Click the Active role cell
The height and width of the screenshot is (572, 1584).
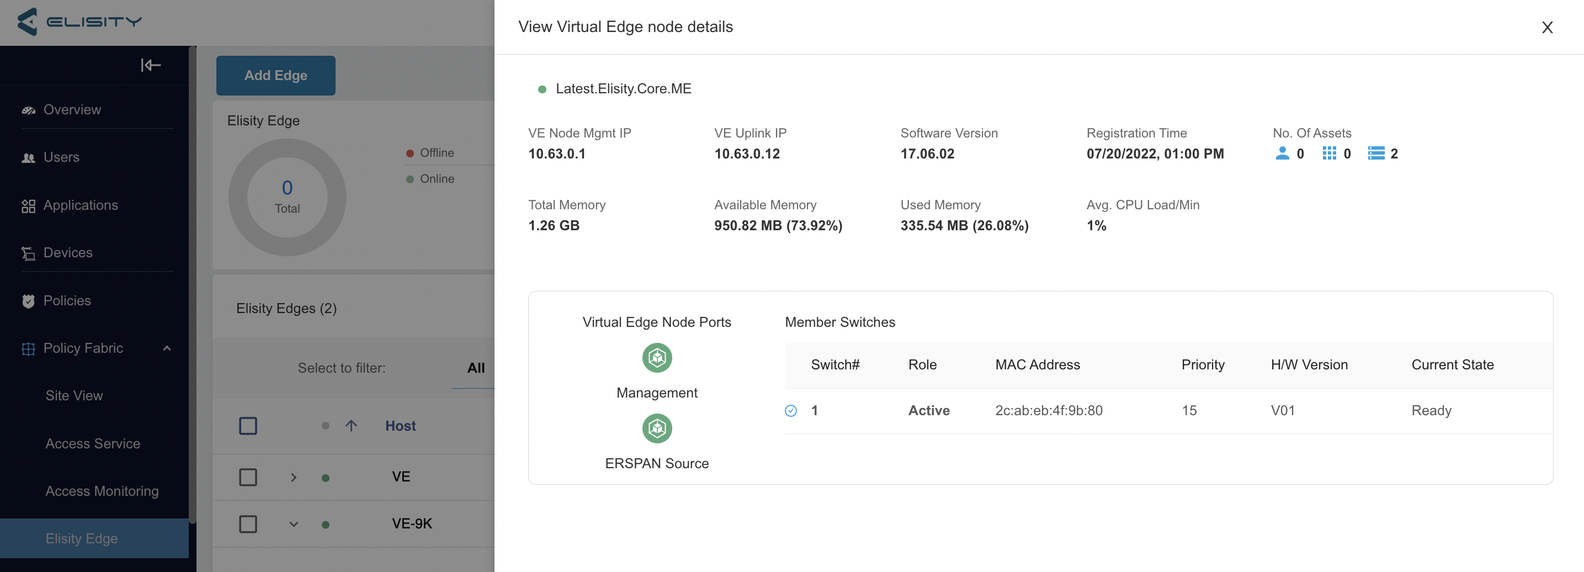[x=928, y=410]
